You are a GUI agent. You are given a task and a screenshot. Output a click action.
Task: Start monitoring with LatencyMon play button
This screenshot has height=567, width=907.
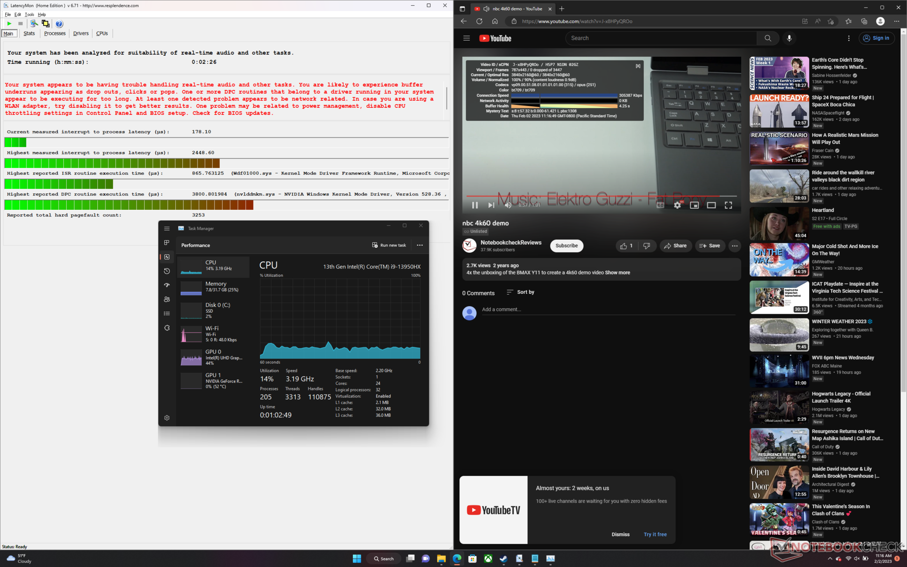pos(9,24)
